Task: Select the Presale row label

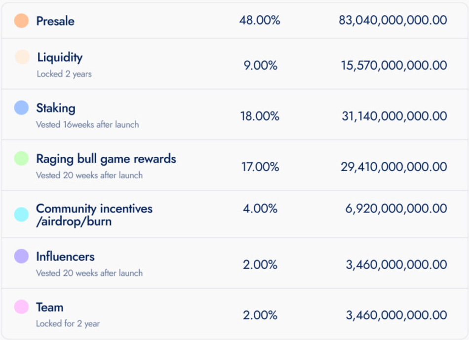Action: pos(55,21)
